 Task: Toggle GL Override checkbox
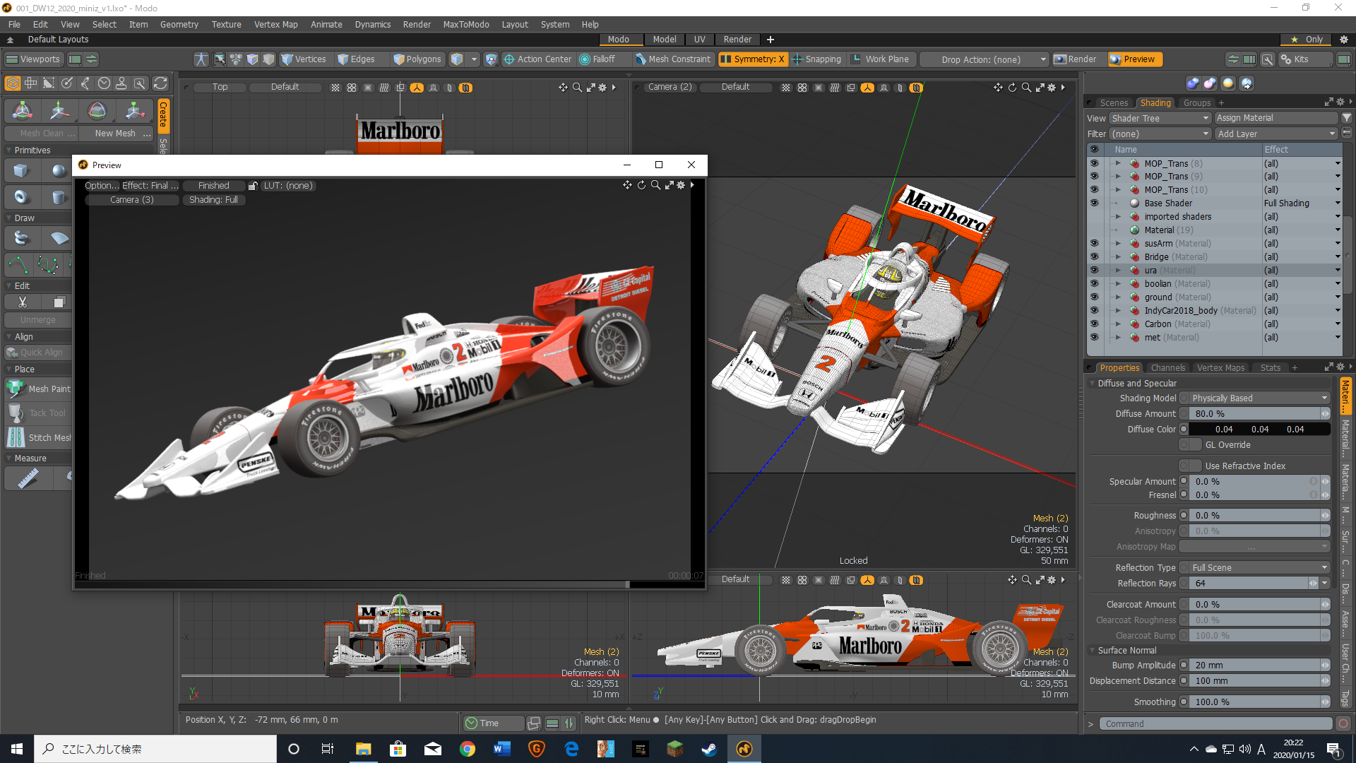click(1191, 445)
